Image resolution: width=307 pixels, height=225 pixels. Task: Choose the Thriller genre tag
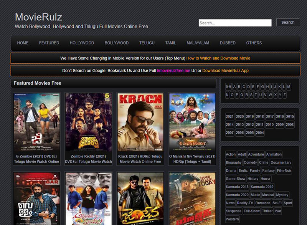point(267,211)
